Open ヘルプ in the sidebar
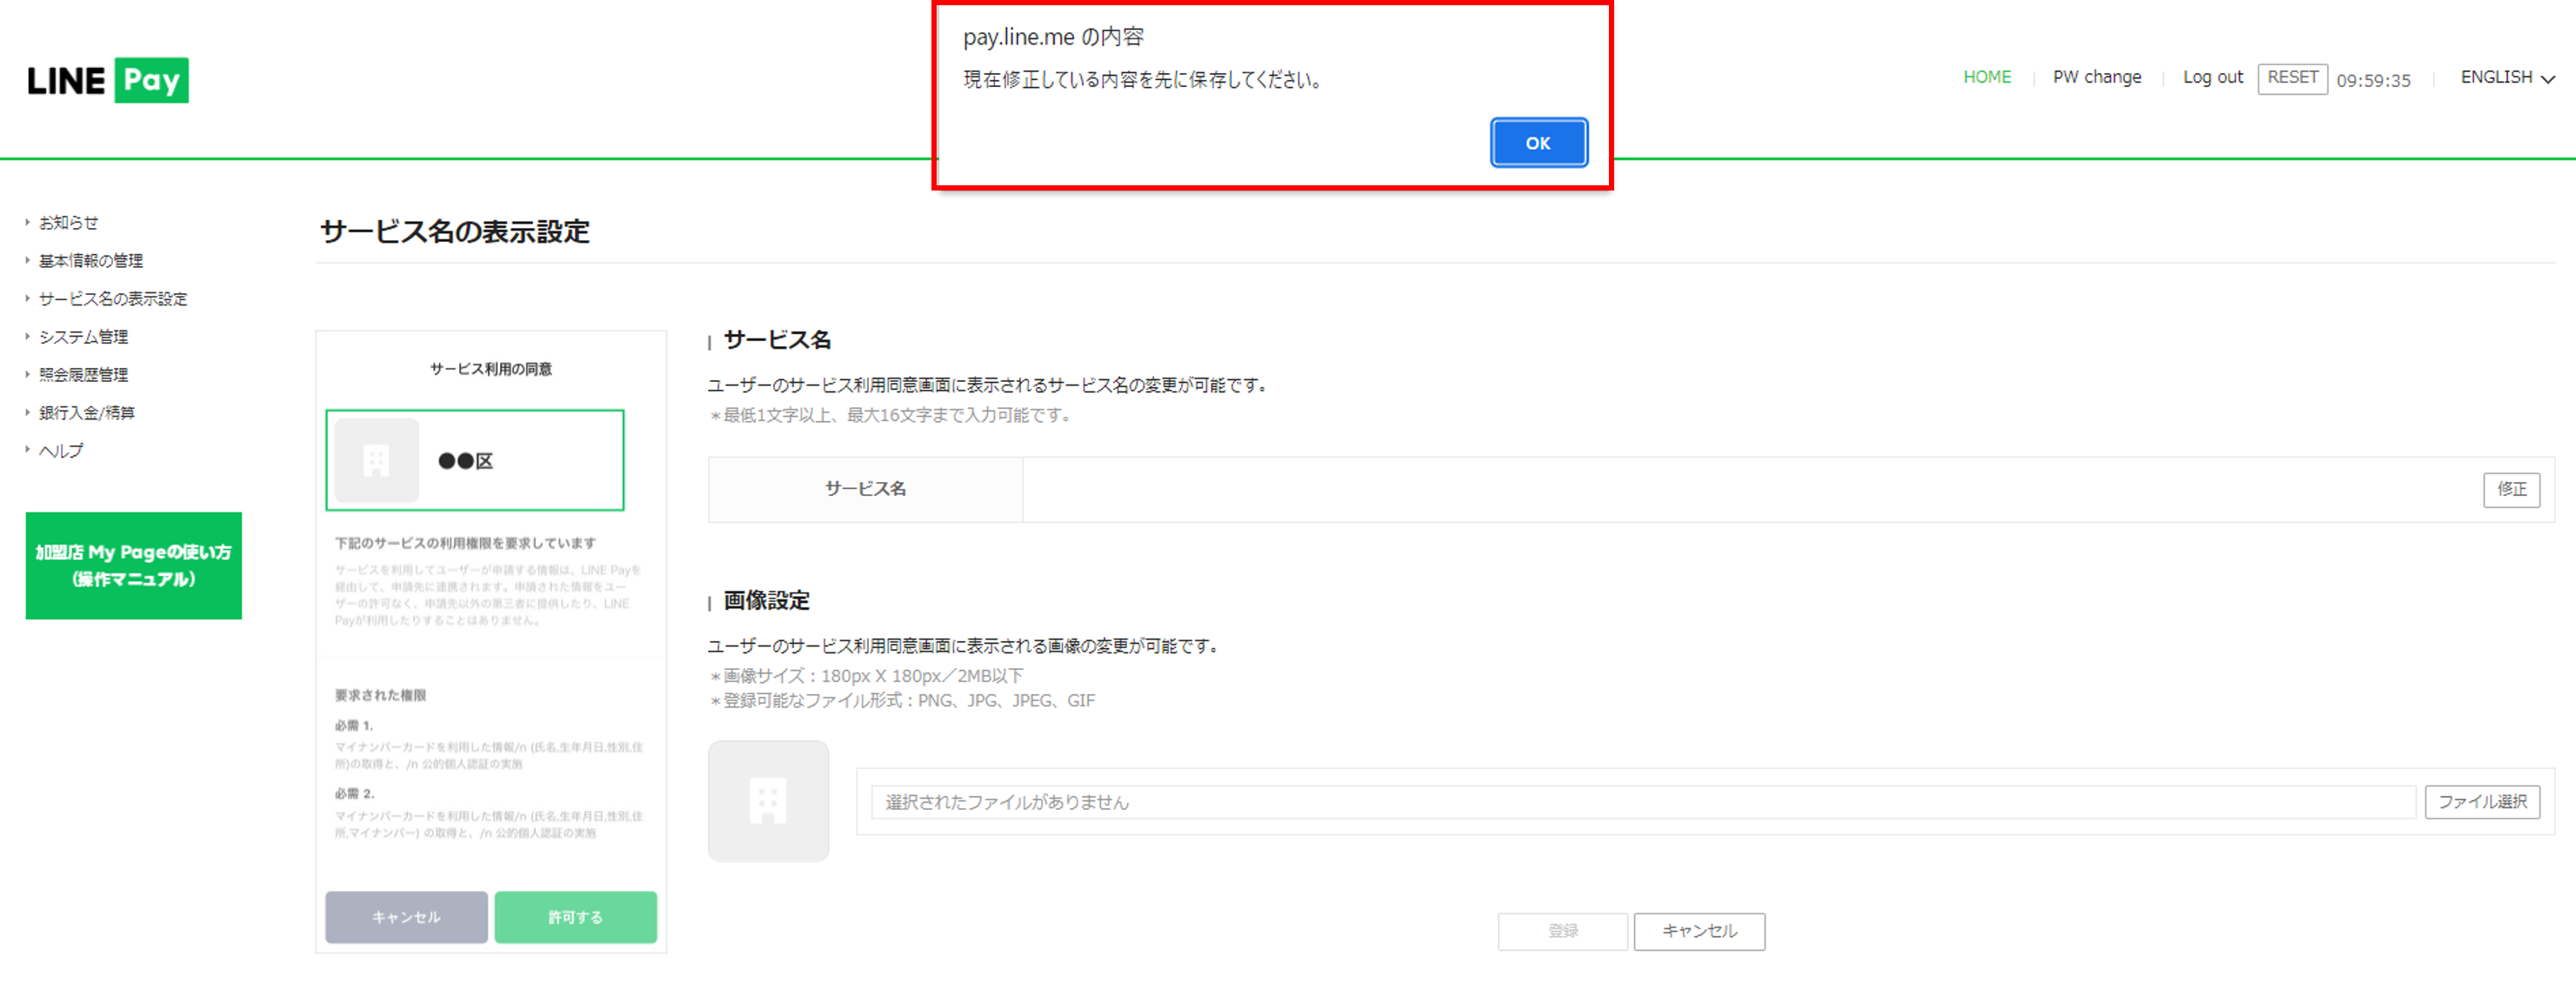Screen dimensions: 2576x1004 [x=61, y=450]
